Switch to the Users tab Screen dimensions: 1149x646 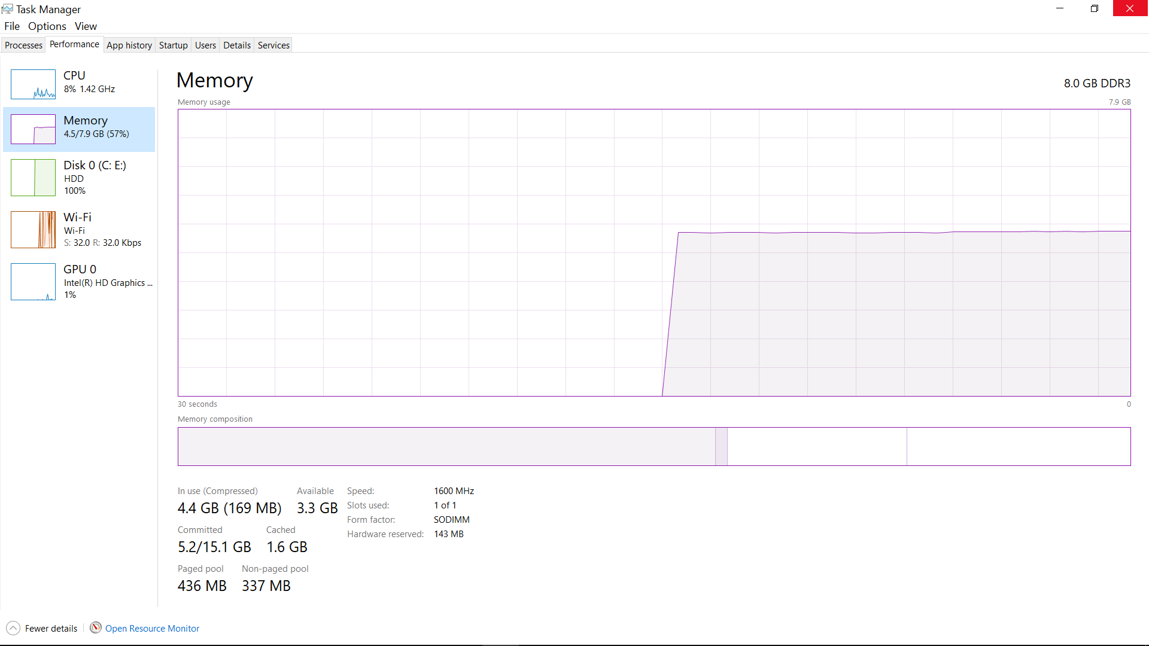click(x=205, y=45)
